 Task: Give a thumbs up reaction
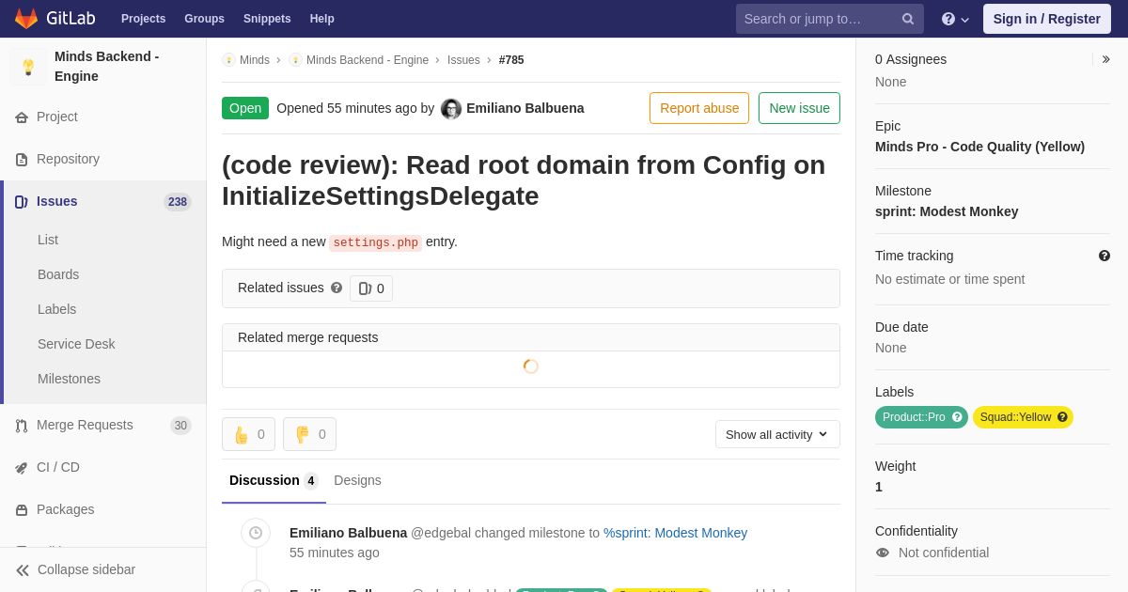(x=248, y=434)
